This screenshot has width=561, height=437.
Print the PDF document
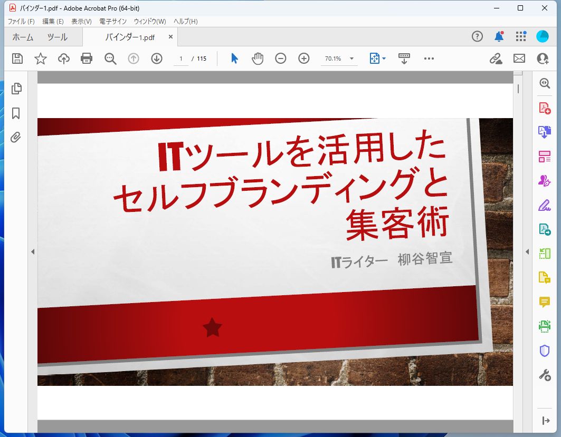87,59
